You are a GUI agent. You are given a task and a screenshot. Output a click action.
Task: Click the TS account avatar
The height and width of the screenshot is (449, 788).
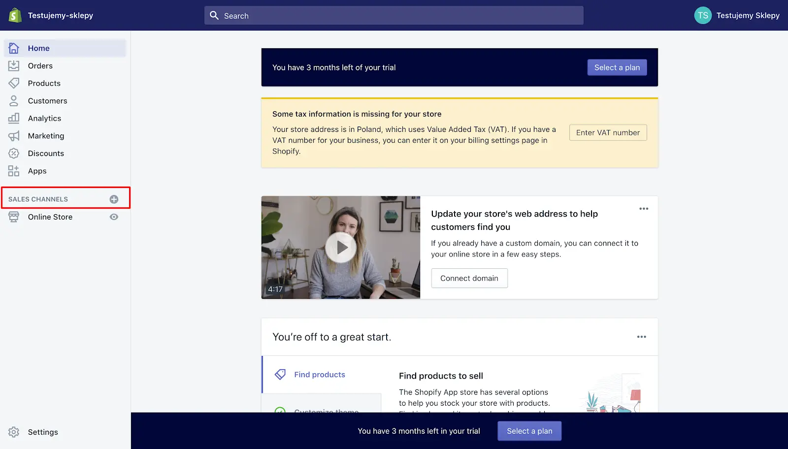click(x=703, y=15)
